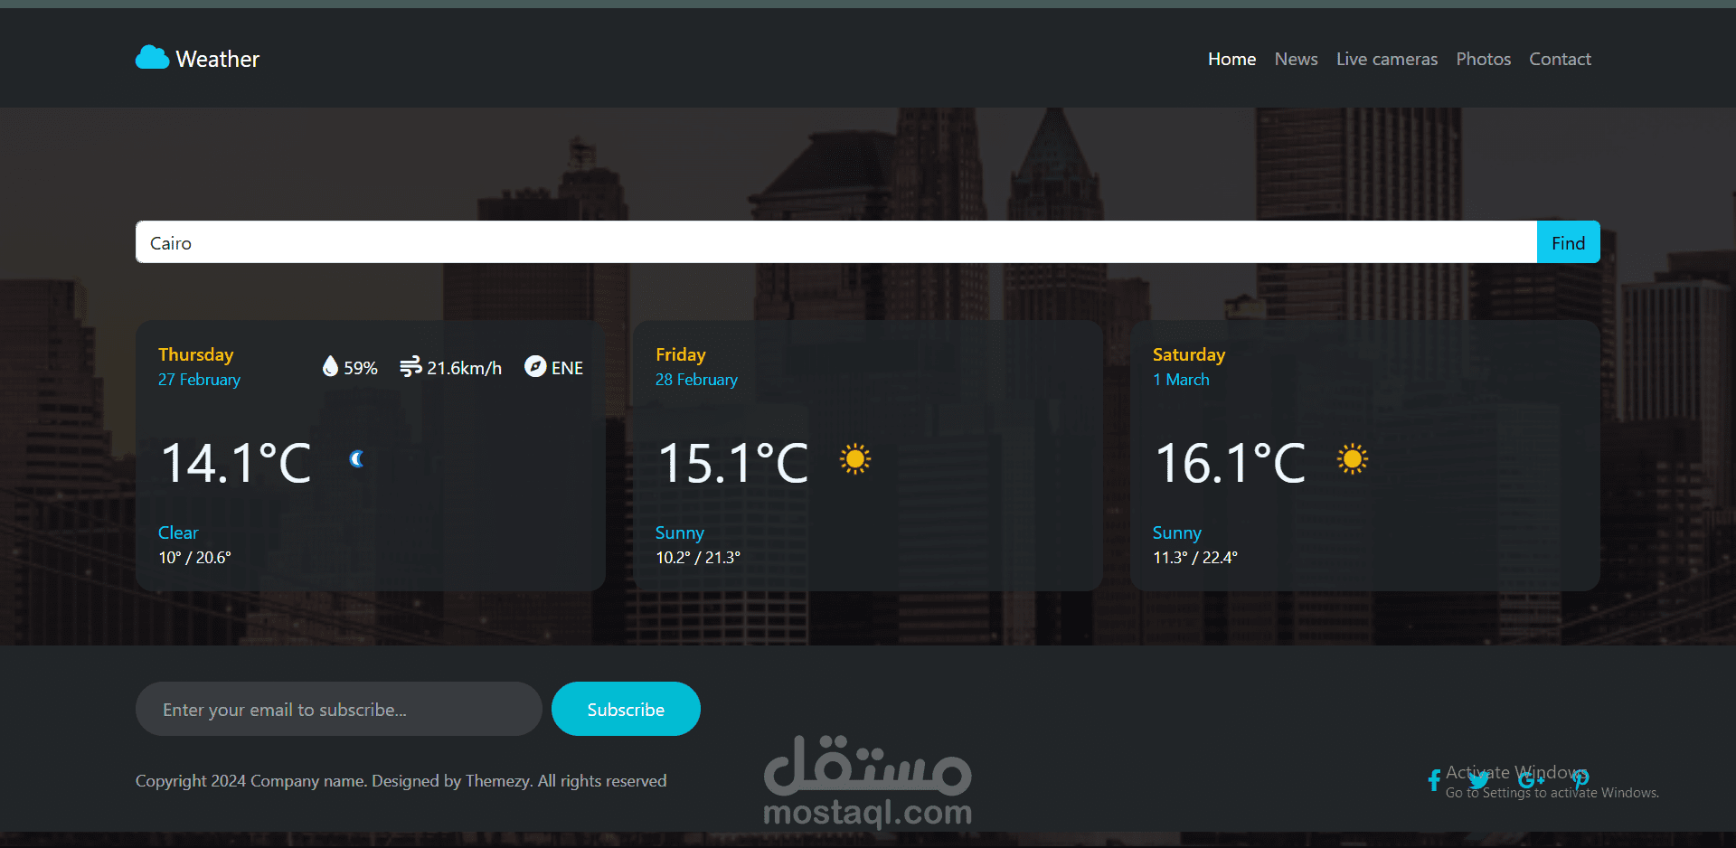Click the 11.3° / 22.4° range
1736x848 pixels.
click(x=1195, y=558)
